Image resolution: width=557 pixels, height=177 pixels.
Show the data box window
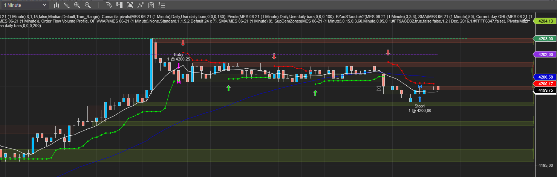click(x=109, y=5)
